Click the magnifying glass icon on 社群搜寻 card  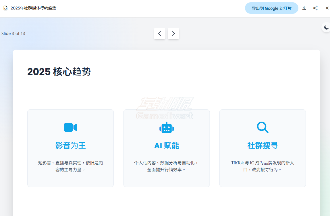(262, 127)
